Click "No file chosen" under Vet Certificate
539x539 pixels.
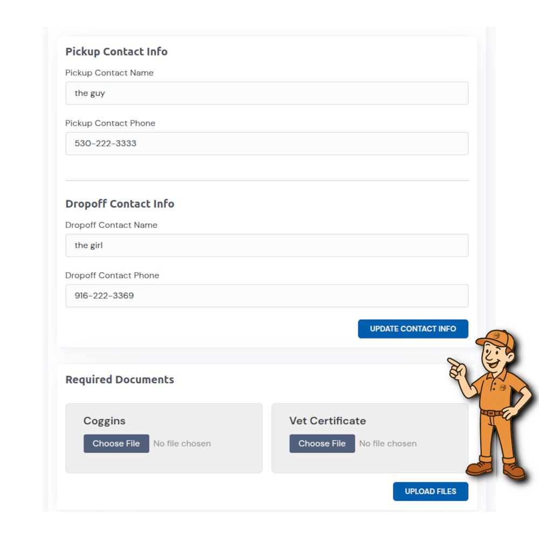click(x=388, y=444)
